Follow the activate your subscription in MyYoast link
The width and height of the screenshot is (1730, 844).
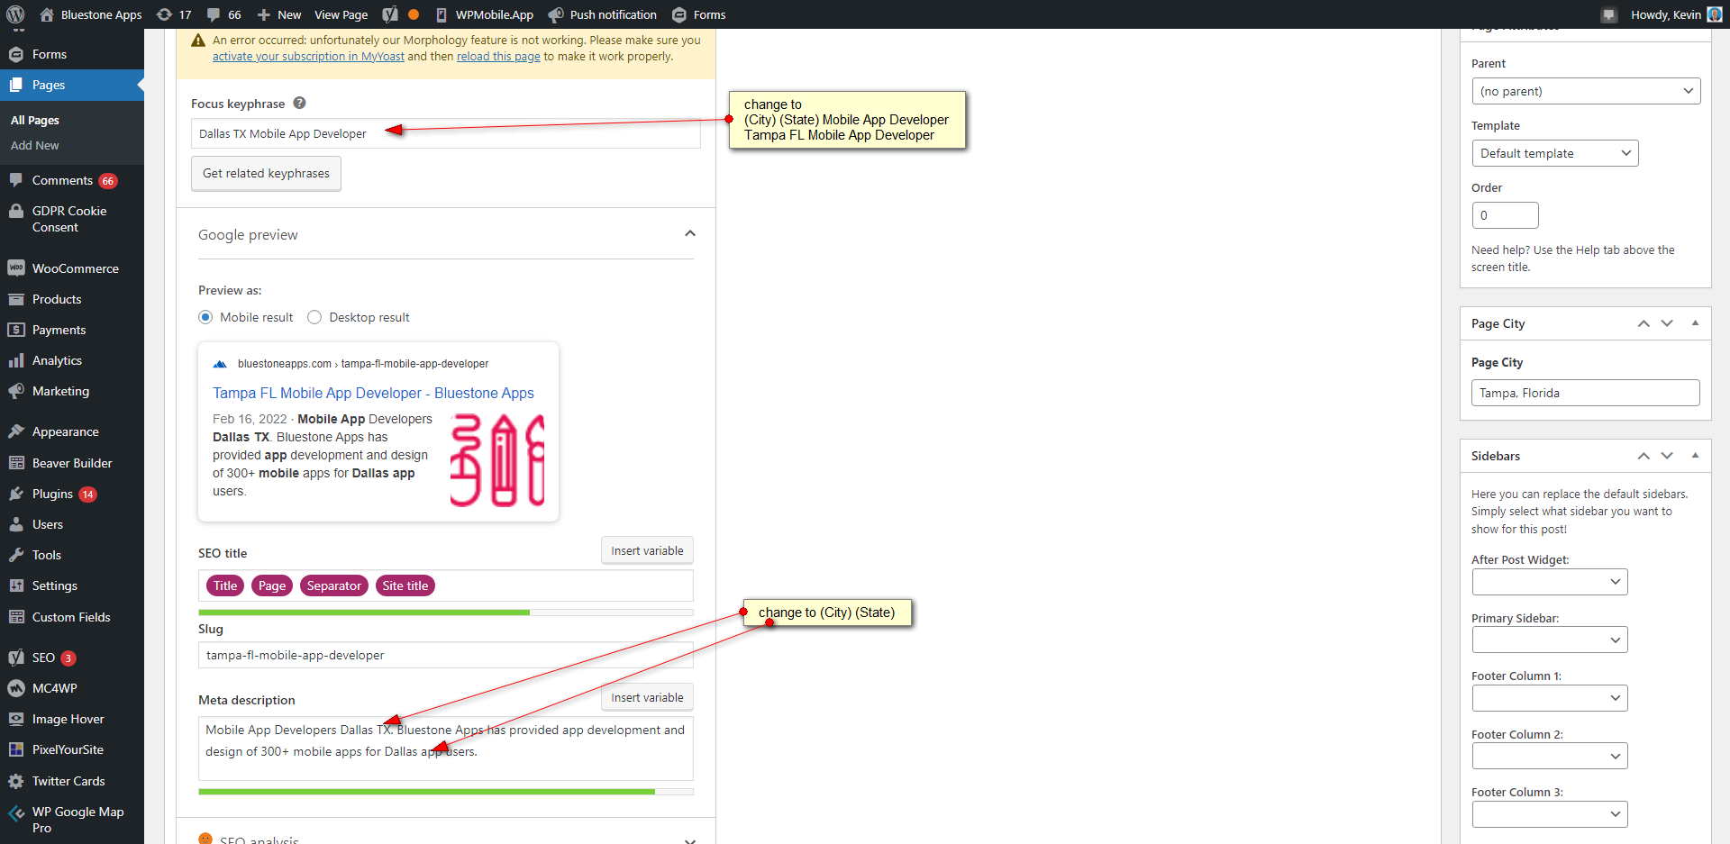click(x=308, y=56)
